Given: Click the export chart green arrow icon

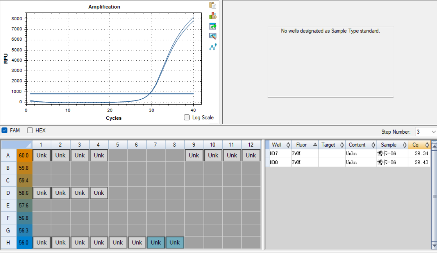Looking at the screenshot, I should 213,26.
